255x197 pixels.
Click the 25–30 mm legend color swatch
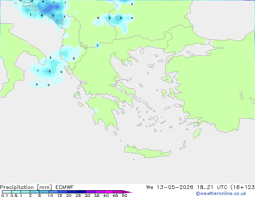pos(81,192)
